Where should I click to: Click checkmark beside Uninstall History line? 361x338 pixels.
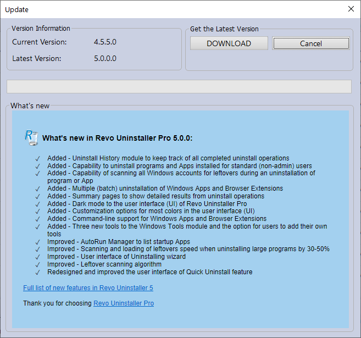pyautogui.click(x=37, y=159)
